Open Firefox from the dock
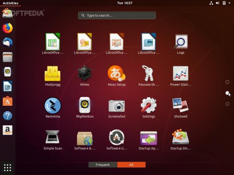Screen dimensions: 234x175 tap(8, 28)
